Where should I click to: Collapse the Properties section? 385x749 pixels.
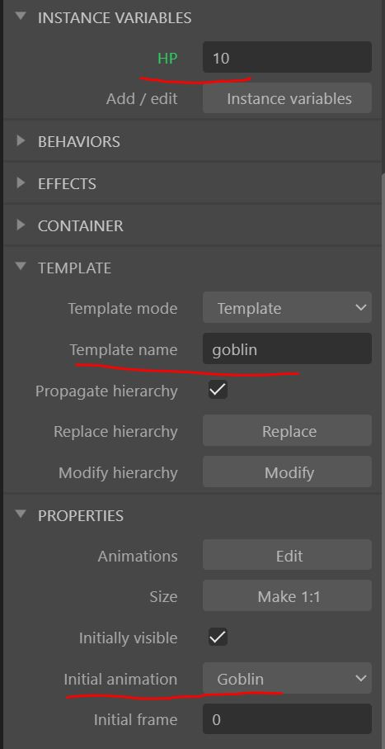[21, 514]
